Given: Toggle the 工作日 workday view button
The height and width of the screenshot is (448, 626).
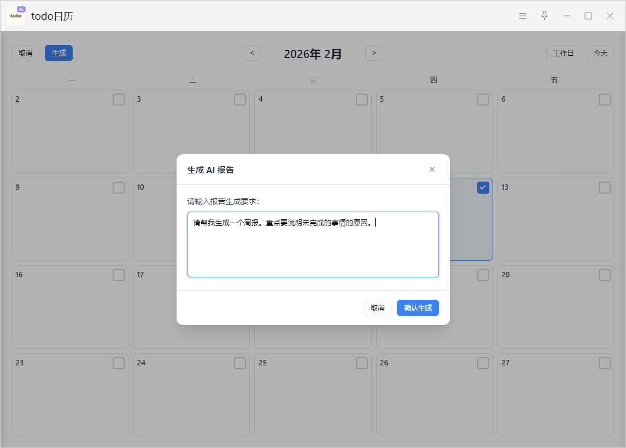Looking at the screenshot, I should coord(563,53).
